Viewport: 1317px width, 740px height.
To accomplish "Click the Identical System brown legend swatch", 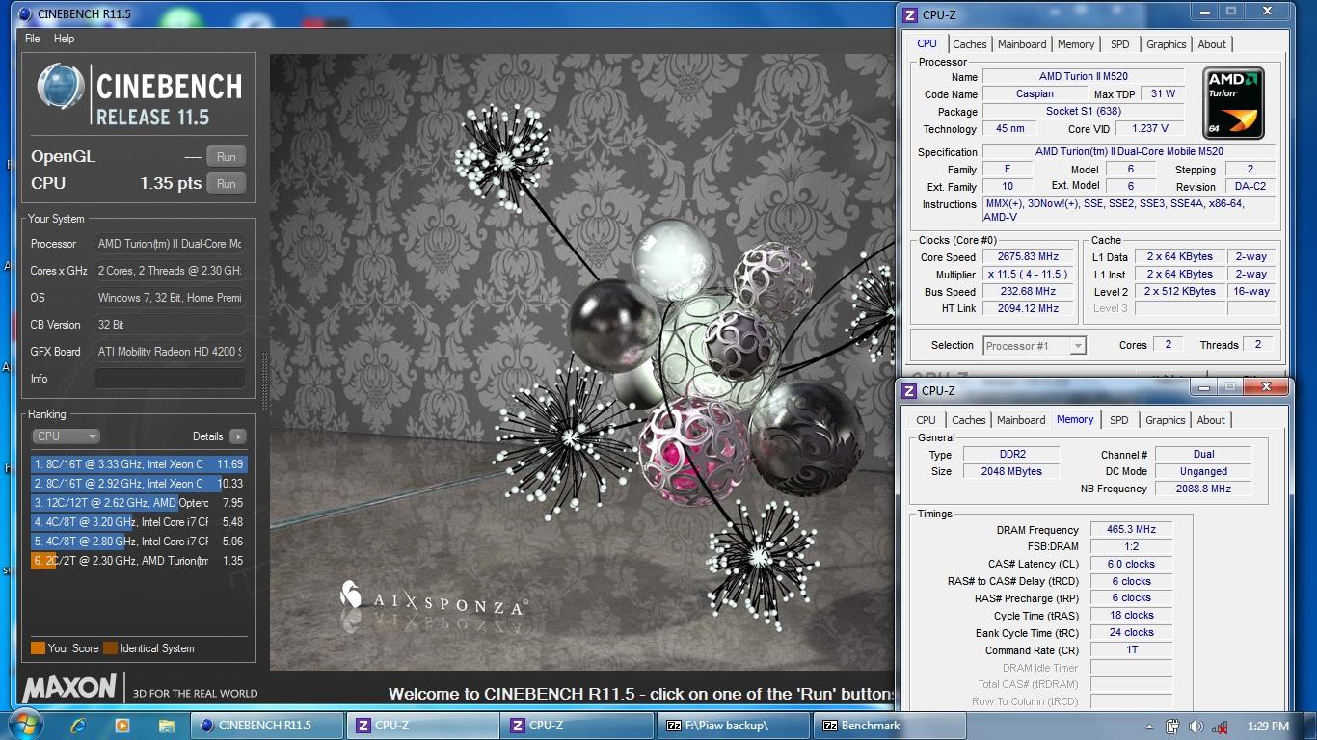I will 110,648.
